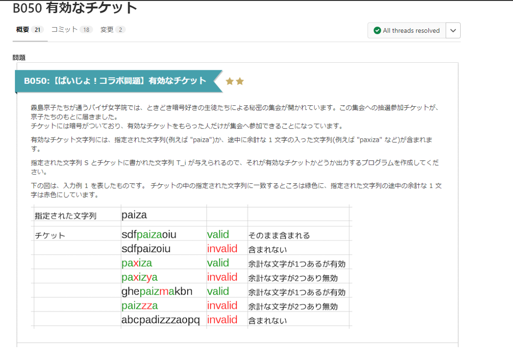Click the ghepaizmakbn ticket entry
513x349 pixels.
[157, 291]
